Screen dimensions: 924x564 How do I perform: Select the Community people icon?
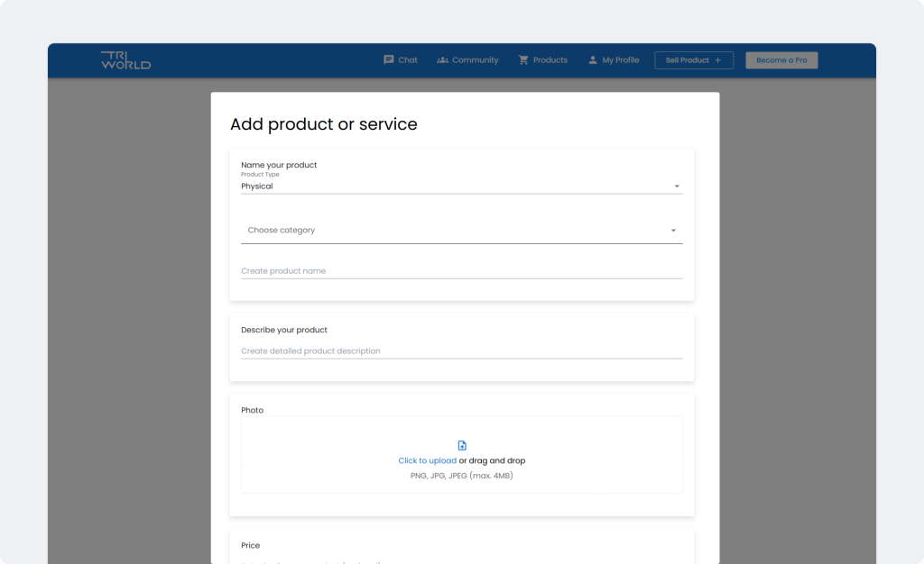click(441, 59)
